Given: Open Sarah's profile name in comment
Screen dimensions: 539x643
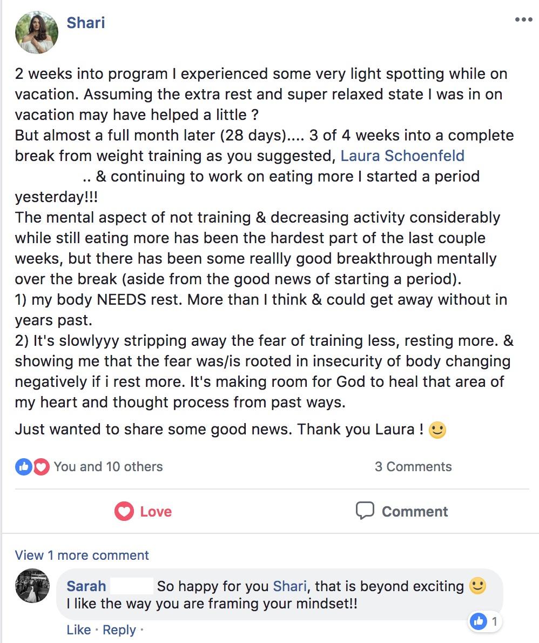Looking at the screenshot, I should pos(86,586).
